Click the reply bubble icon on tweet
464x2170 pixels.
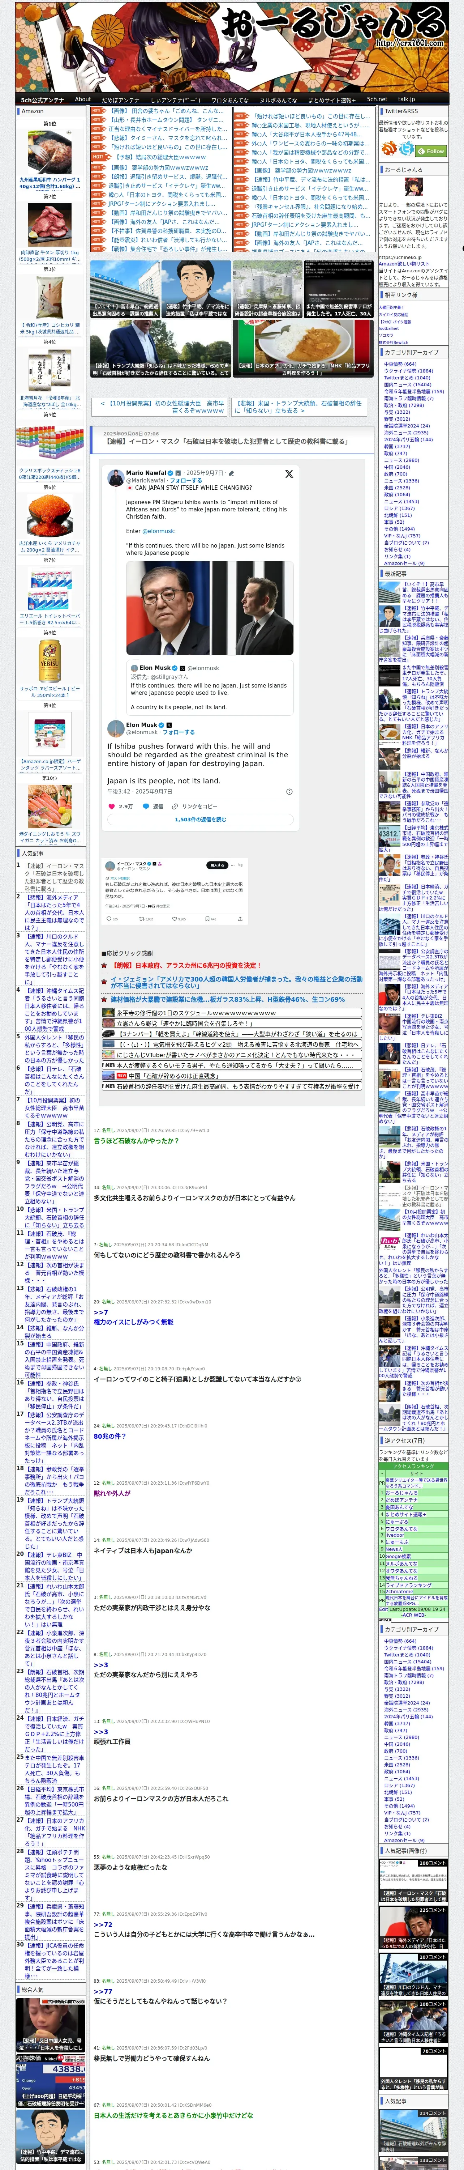point(146,806)
